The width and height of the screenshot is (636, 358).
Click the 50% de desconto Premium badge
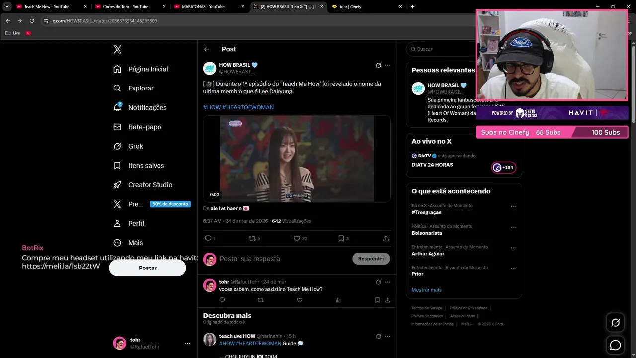point(170,204)
